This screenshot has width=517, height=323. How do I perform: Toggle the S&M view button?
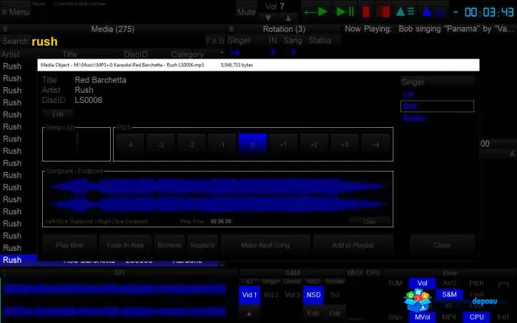(449, 294)
